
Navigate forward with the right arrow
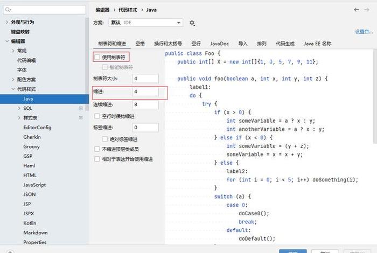367,10
